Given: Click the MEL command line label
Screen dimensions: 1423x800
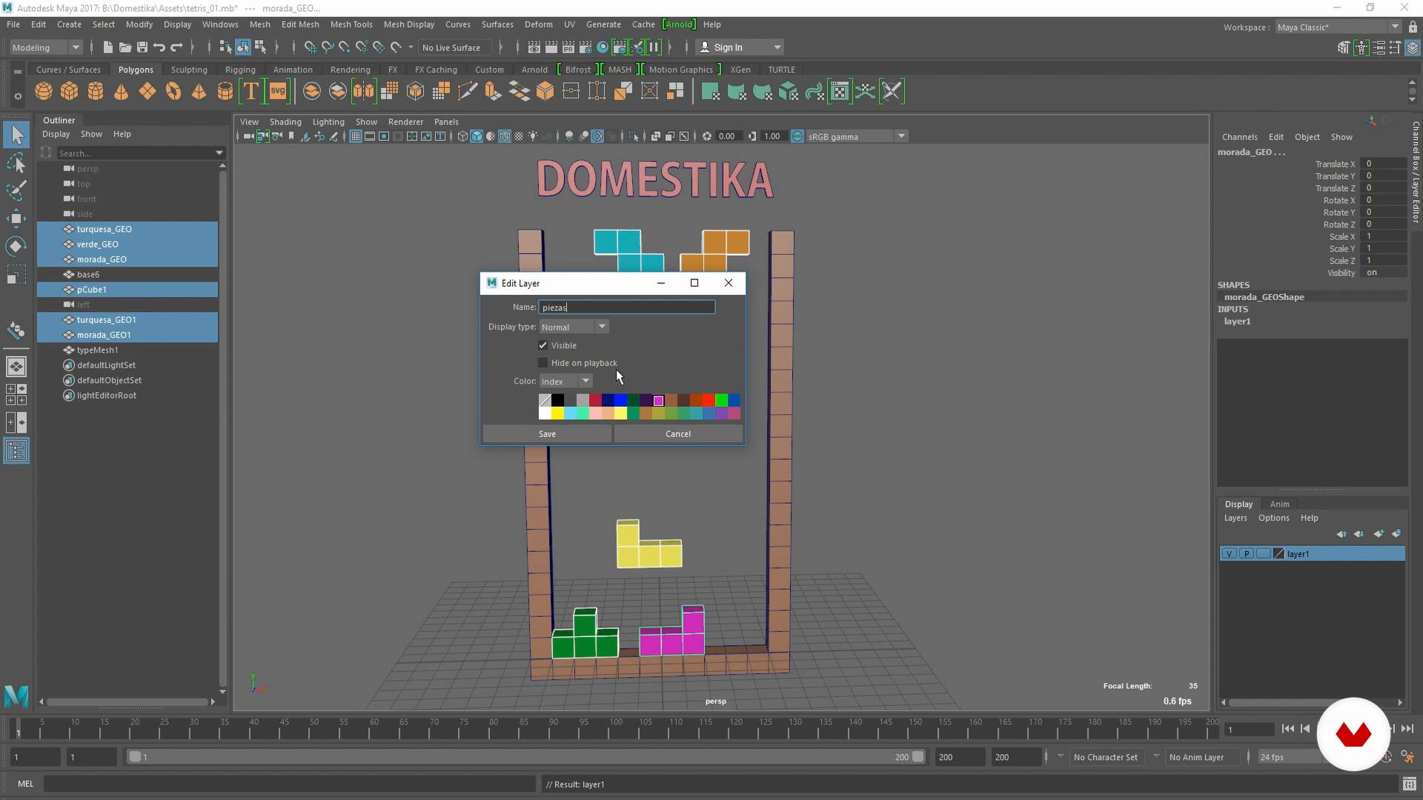Looking at the screenshot, I should tap(26, 784).
